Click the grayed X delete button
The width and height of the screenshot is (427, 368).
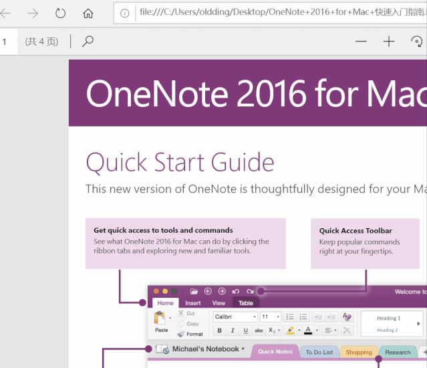pyautogui.click(x=347, y=331)
